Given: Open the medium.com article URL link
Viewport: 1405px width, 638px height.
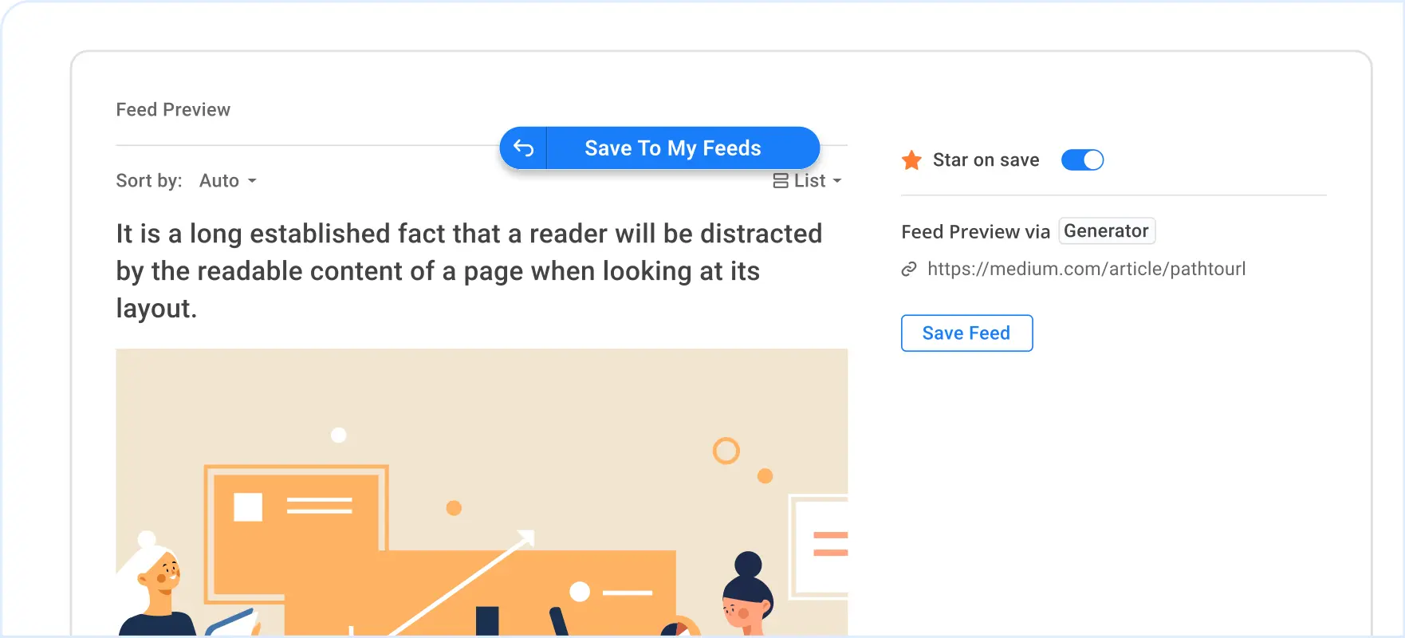Looking at the screenshot, I should pos(1086,270).
